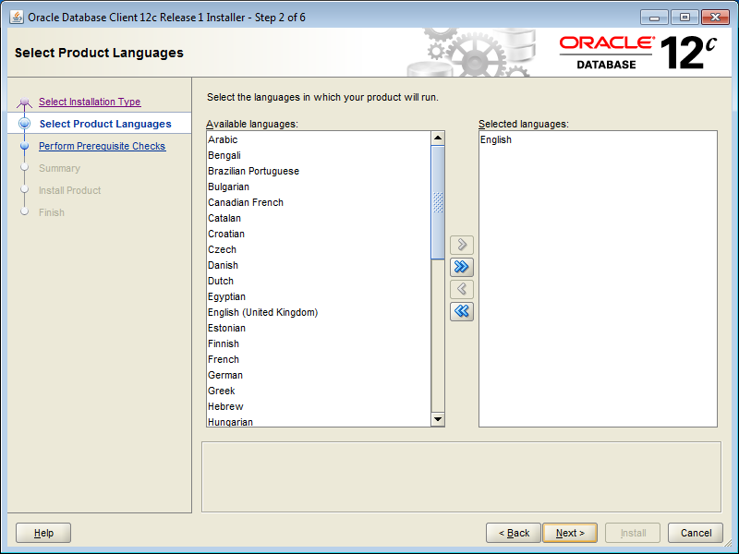Select Croatian in Available languages

pyautogui.click(x=319, y=234)
